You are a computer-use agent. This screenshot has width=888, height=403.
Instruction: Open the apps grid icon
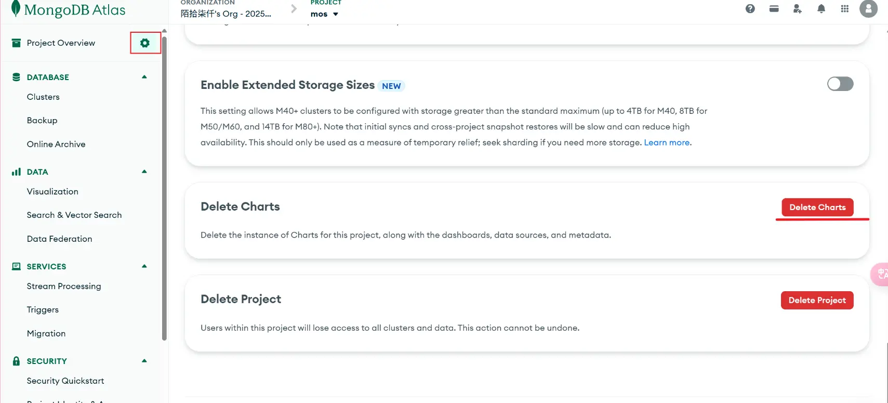point(844,9)
